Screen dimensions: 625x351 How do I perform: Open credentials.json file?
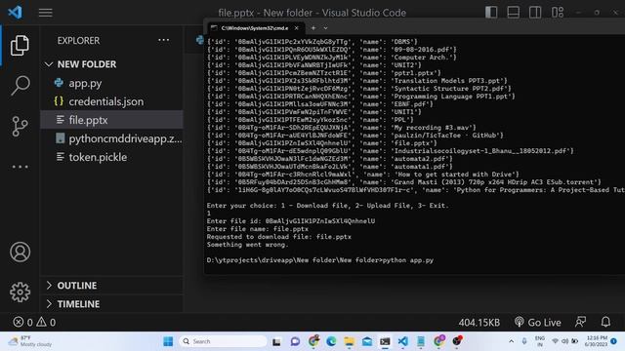[x=112, y=101]
